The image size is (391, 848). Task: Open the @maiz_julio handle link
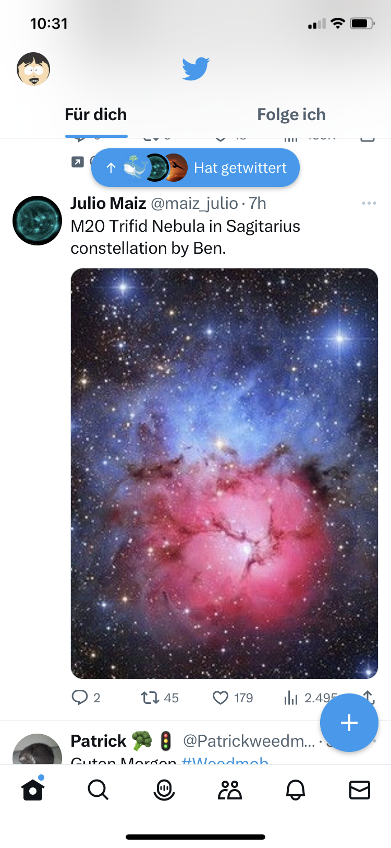tap(194, 203)
